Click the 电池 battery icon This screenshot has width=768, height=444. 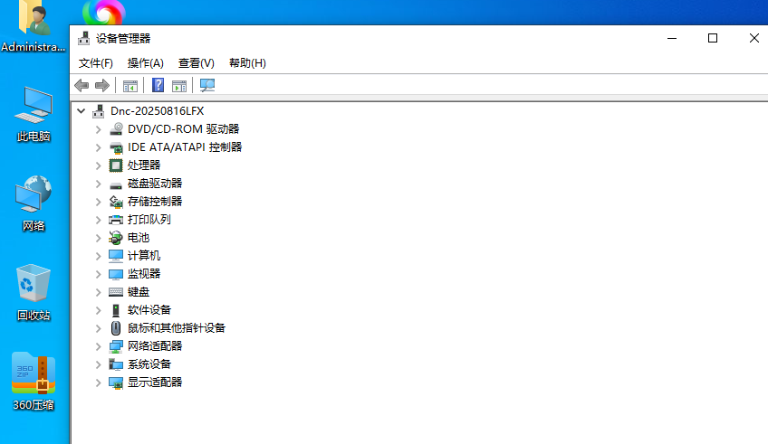pos(116,238)
